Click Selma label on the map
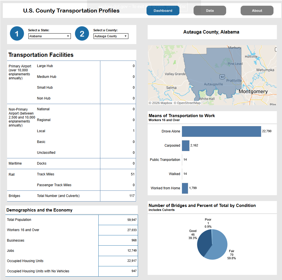Viewport: 282px width, 280px height. 171,88
